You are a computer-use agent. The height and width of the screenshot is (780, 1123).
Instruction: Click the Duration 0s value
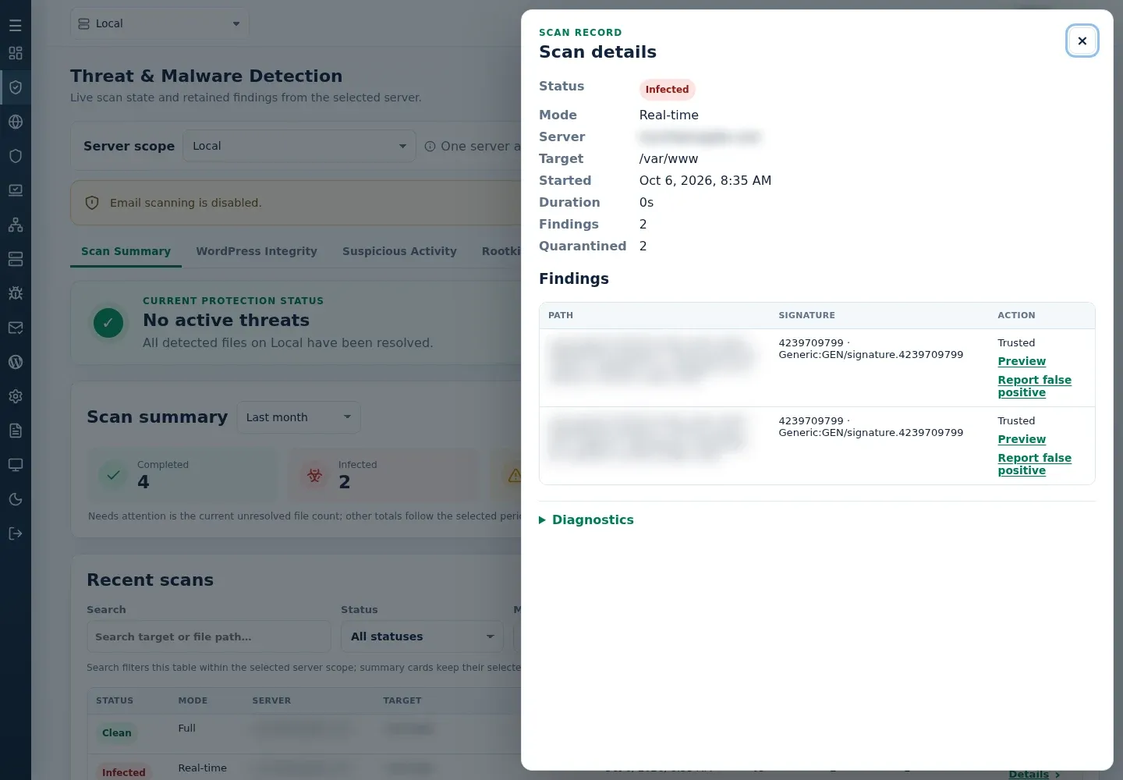coord(647,202)
